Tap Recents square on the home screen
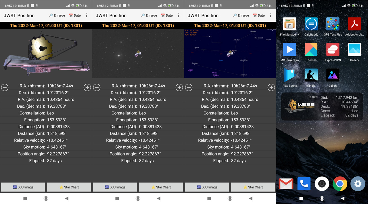Screen dimensions: 368x204 coord(301,198)
